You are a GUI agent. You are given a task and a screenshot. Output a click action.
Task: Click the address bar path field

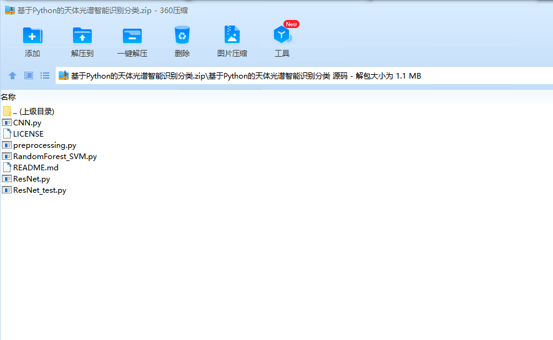click(x=304, y=75)
